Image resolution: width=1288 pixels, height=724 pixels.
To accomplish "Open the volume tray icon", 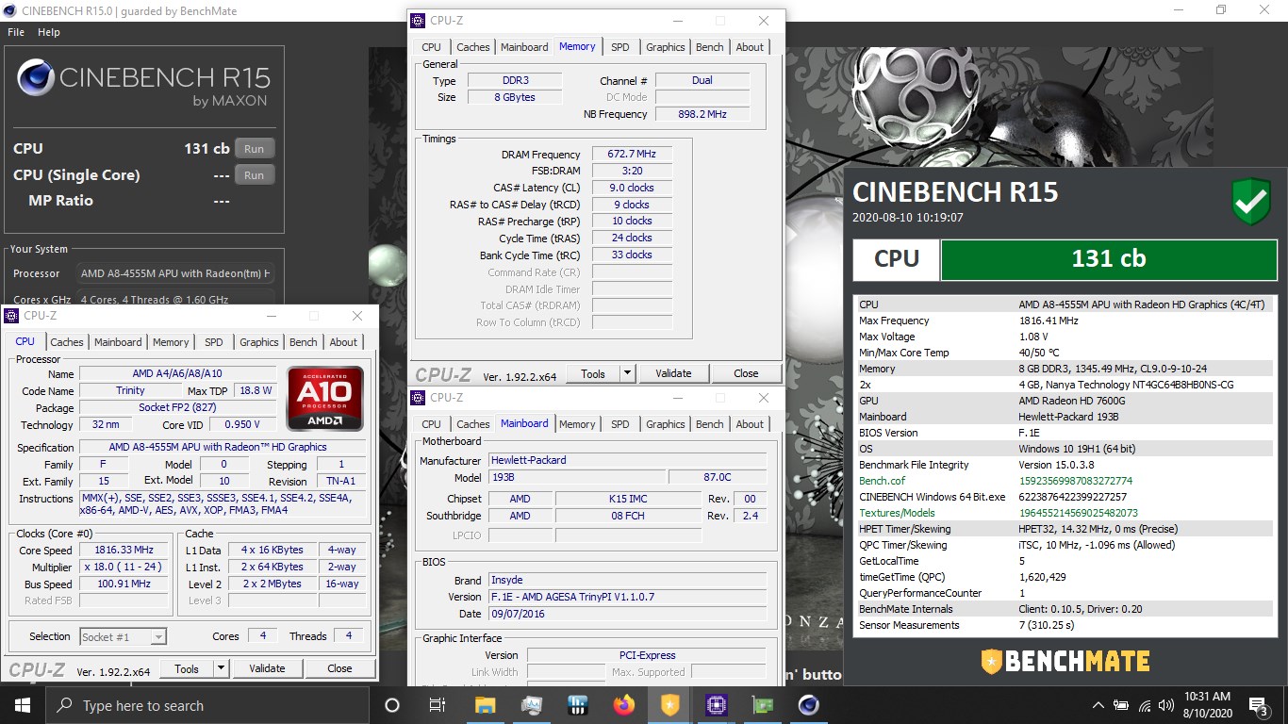I will point(1167,705).
